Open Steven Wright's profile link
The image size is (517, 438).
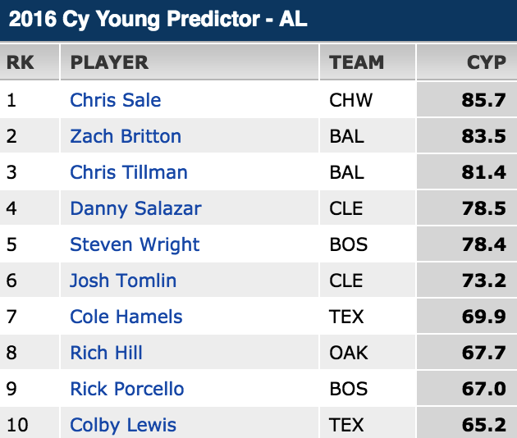tap(135, 244)
